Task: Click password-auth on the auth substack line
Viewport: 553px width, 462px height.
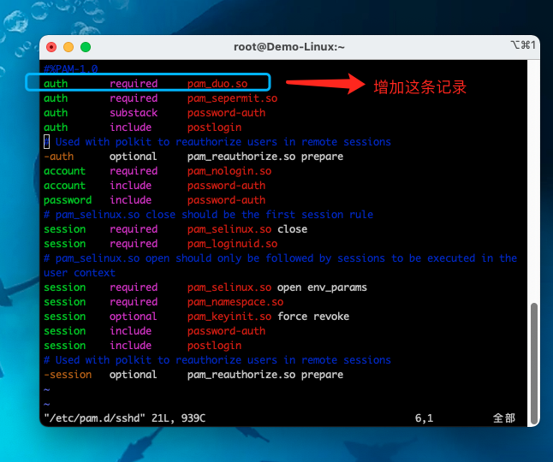Action: tap(226, 113)
